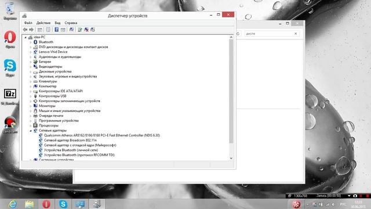
Task: Expand the Видеоадаптеры node arrow
Action: click(31, 67)
